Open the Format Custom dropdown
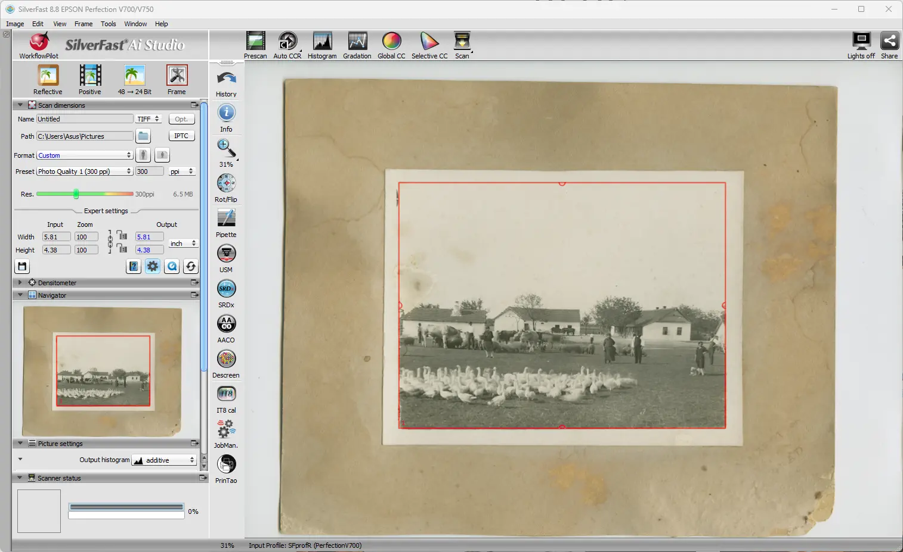903x552 pixels. point(85,155)
